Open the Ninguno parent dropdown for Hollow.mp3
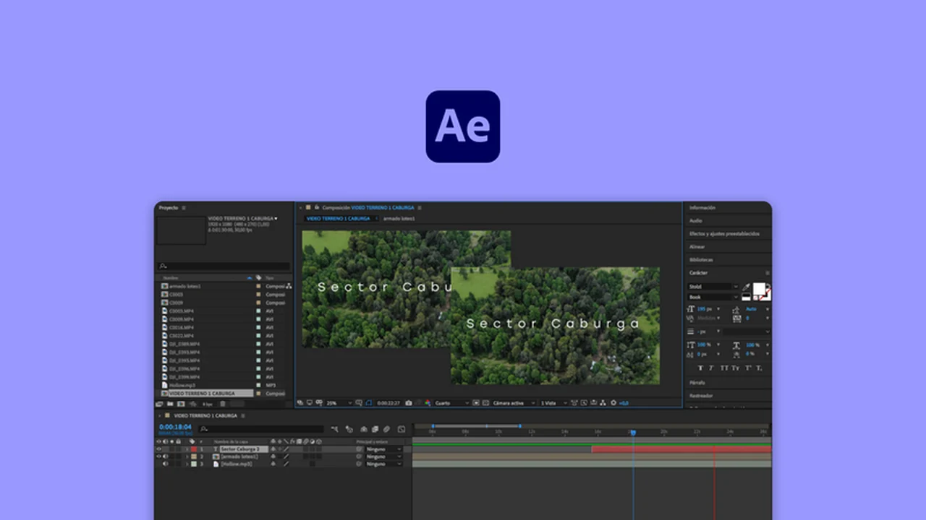Image resolution: width=926 pixels, height=520 pixels. pyautogui.click(x=384, y=464)
